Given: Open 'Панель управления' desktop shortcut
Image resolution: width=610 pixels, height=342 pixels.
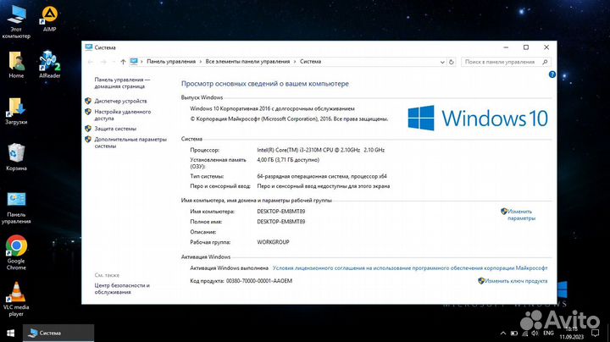Looking at the screenshot, I should click(16, 208).
